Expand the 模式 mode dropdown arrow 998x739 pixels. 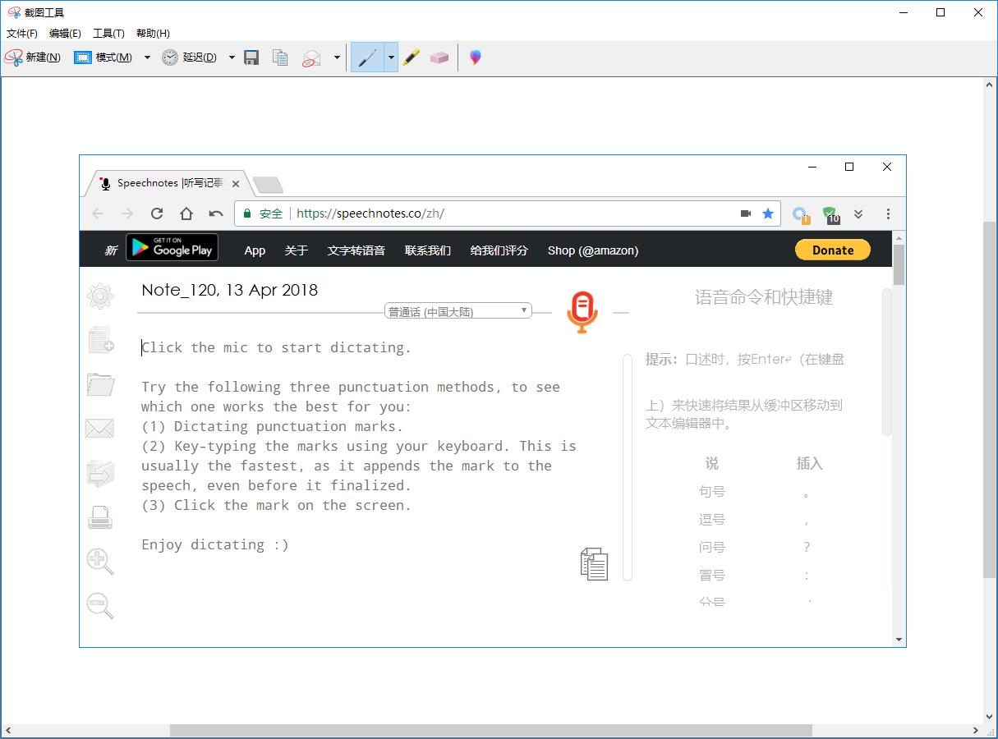[146, 57]
